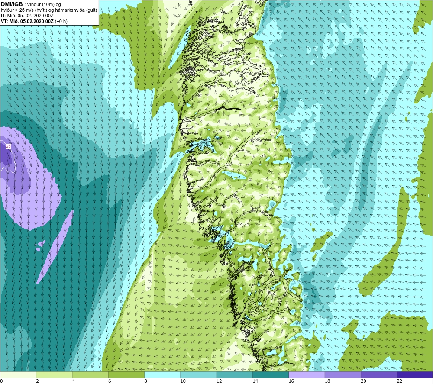Select the 8–10 m/s light cyan swatch
The image size is (433, 384).
162,374
